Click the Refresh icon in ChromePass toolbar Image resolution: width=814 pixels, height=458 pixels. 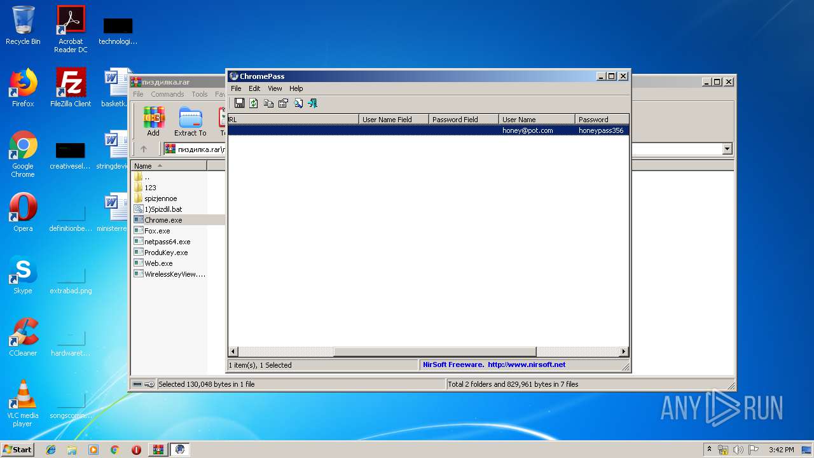pos(254,103)
